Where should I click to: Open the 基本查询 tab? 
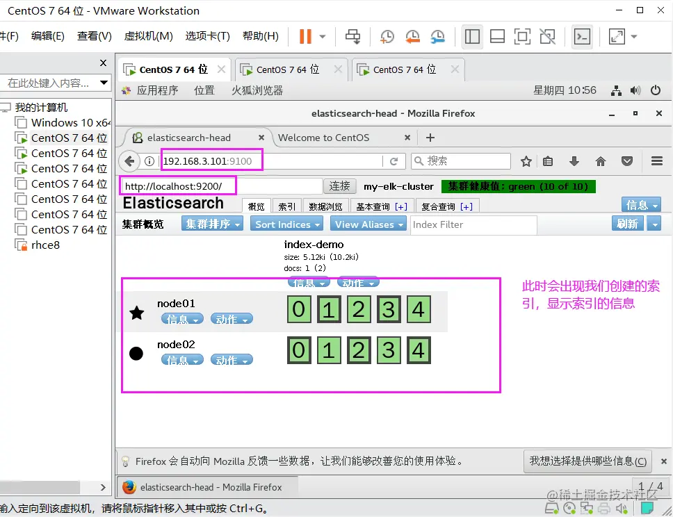pyautogui.click(x=382, y=207)
